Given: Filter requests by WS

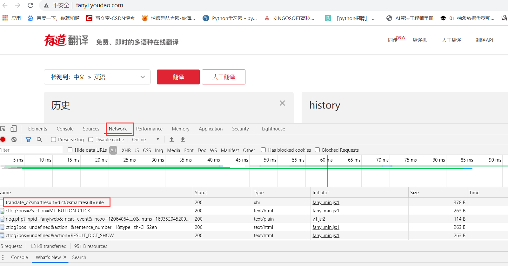Looking at the screenshot, I should point(213,150).
